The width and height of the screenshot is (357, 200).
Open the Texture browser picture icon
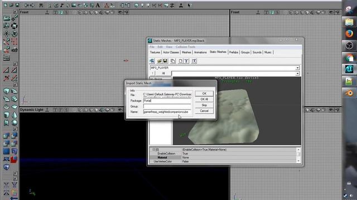tap(74, 5)
